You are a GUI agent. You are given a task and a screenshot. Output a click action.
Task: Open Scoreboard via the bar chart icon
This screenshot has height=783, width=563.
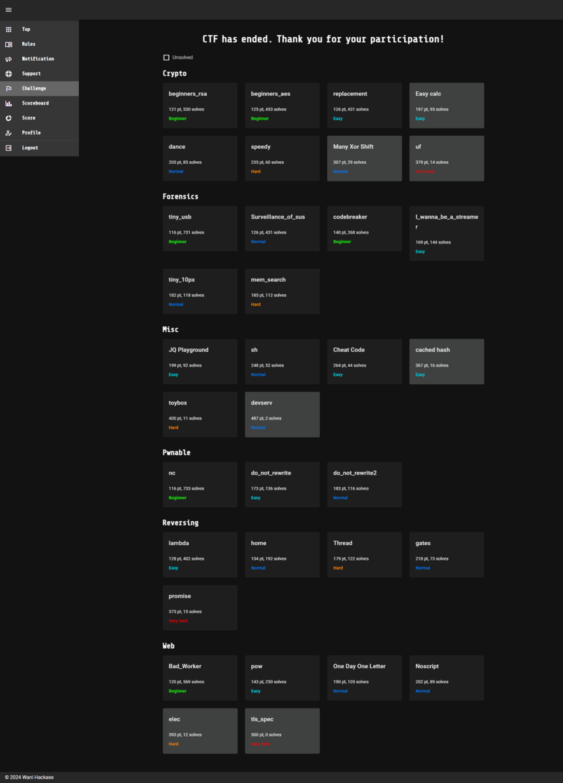click(8, 102)
